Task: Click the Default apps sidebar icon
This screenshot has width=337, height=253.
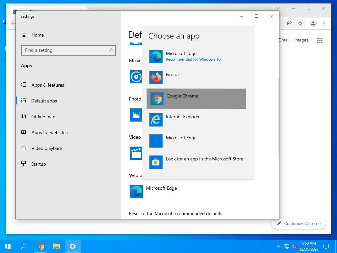Action: [x=24, y=100]
